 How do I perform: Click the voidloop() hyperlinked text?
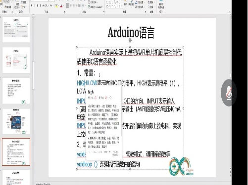pyautogui.click(x=87, y=164)
